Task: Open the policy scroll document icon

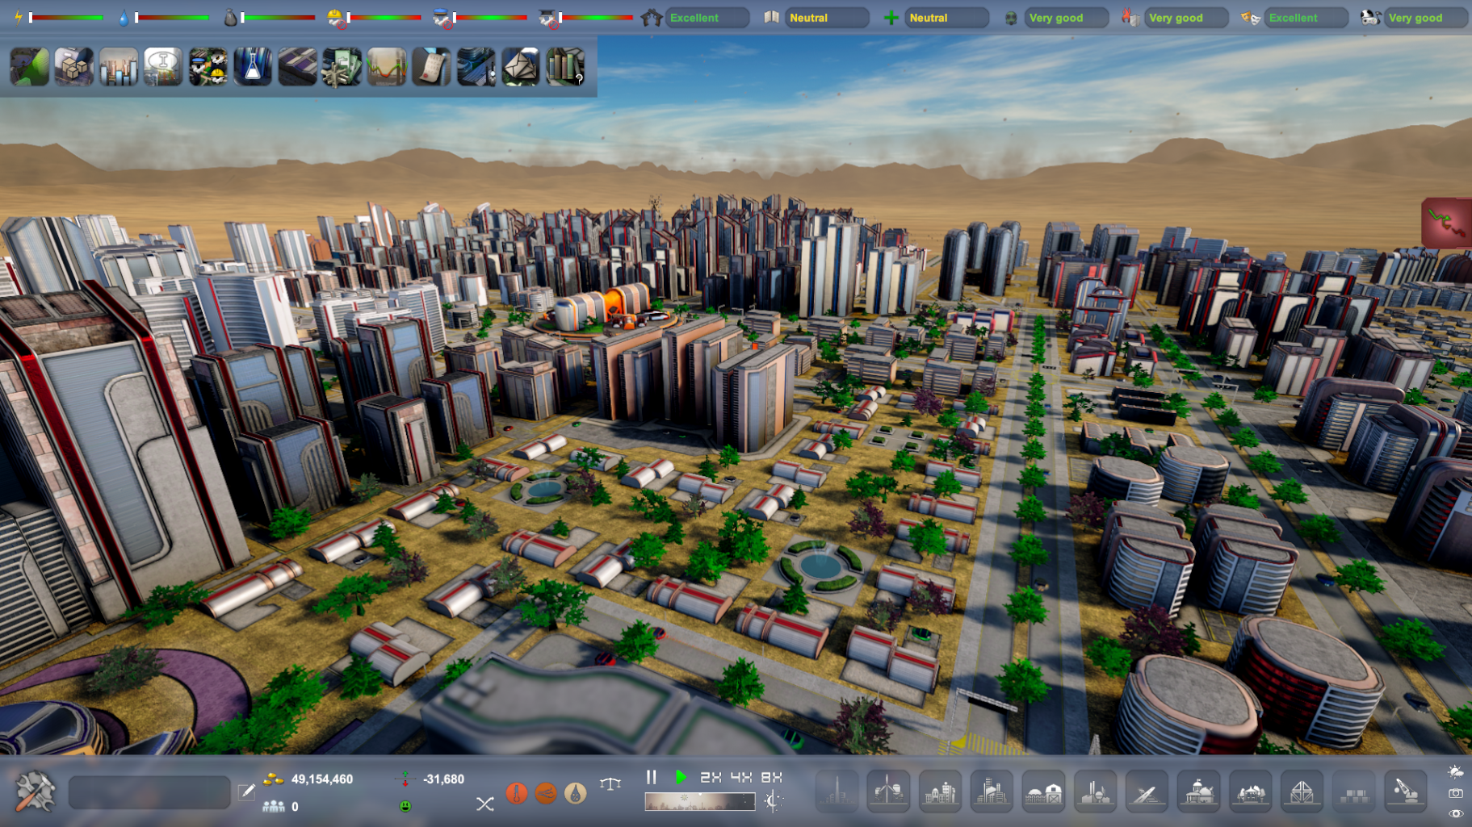Action: coord(431,66)
